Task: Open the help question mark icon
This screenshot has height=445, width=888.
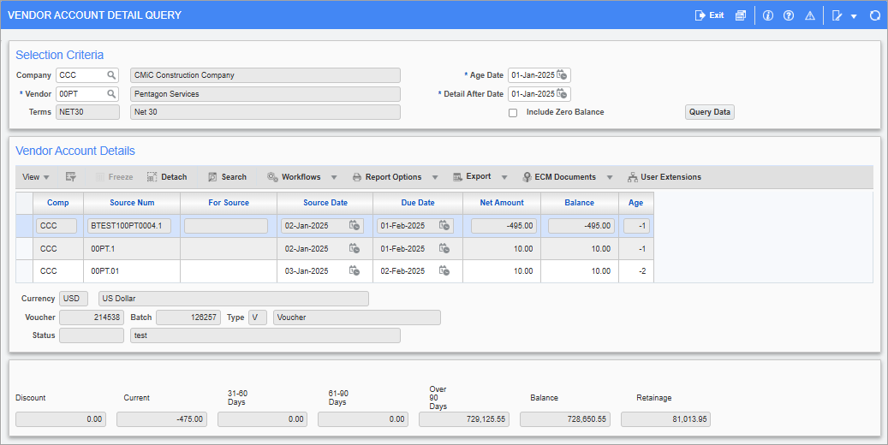Action: [789, 15]
